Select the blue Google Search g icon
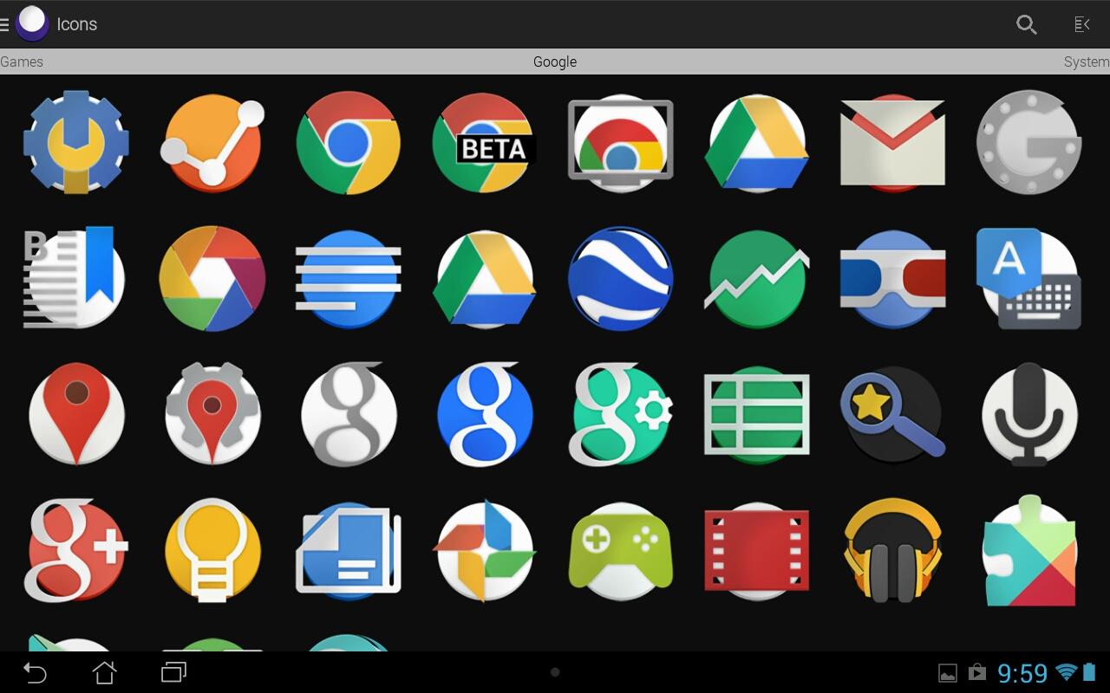The height and width of the screenshot is (693, 1110). click(485, 414)
